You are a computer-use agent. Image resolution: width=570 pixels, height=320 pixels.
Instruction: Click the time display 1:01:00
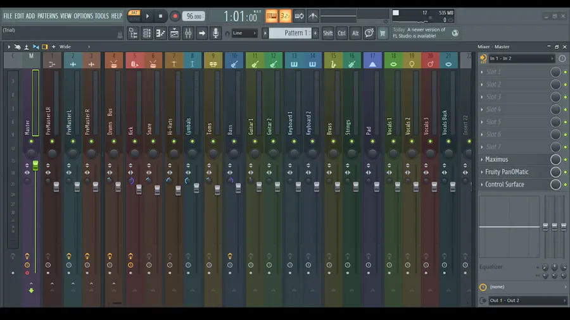(240, 16)
